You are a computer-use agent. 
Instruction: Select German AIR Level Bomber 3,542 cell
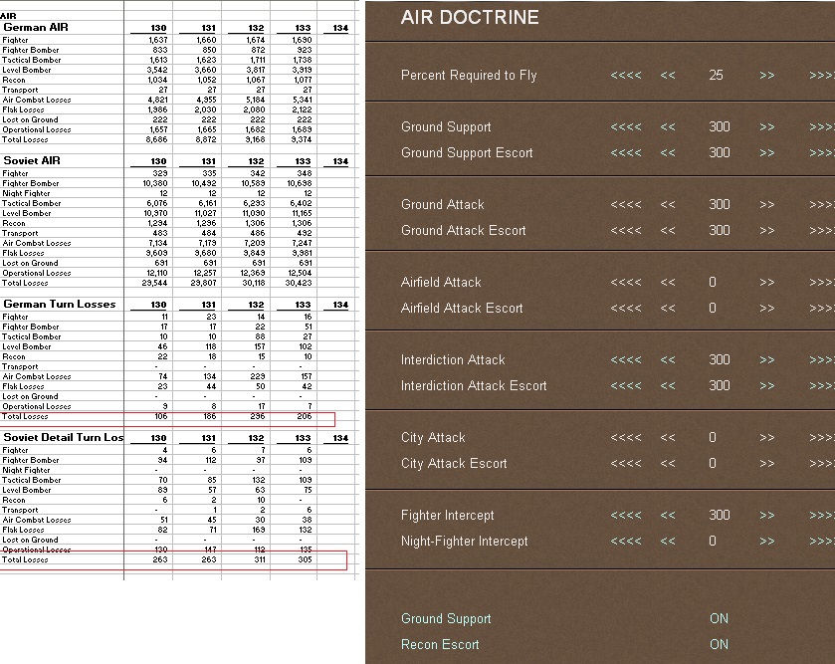tap(157, 70)
